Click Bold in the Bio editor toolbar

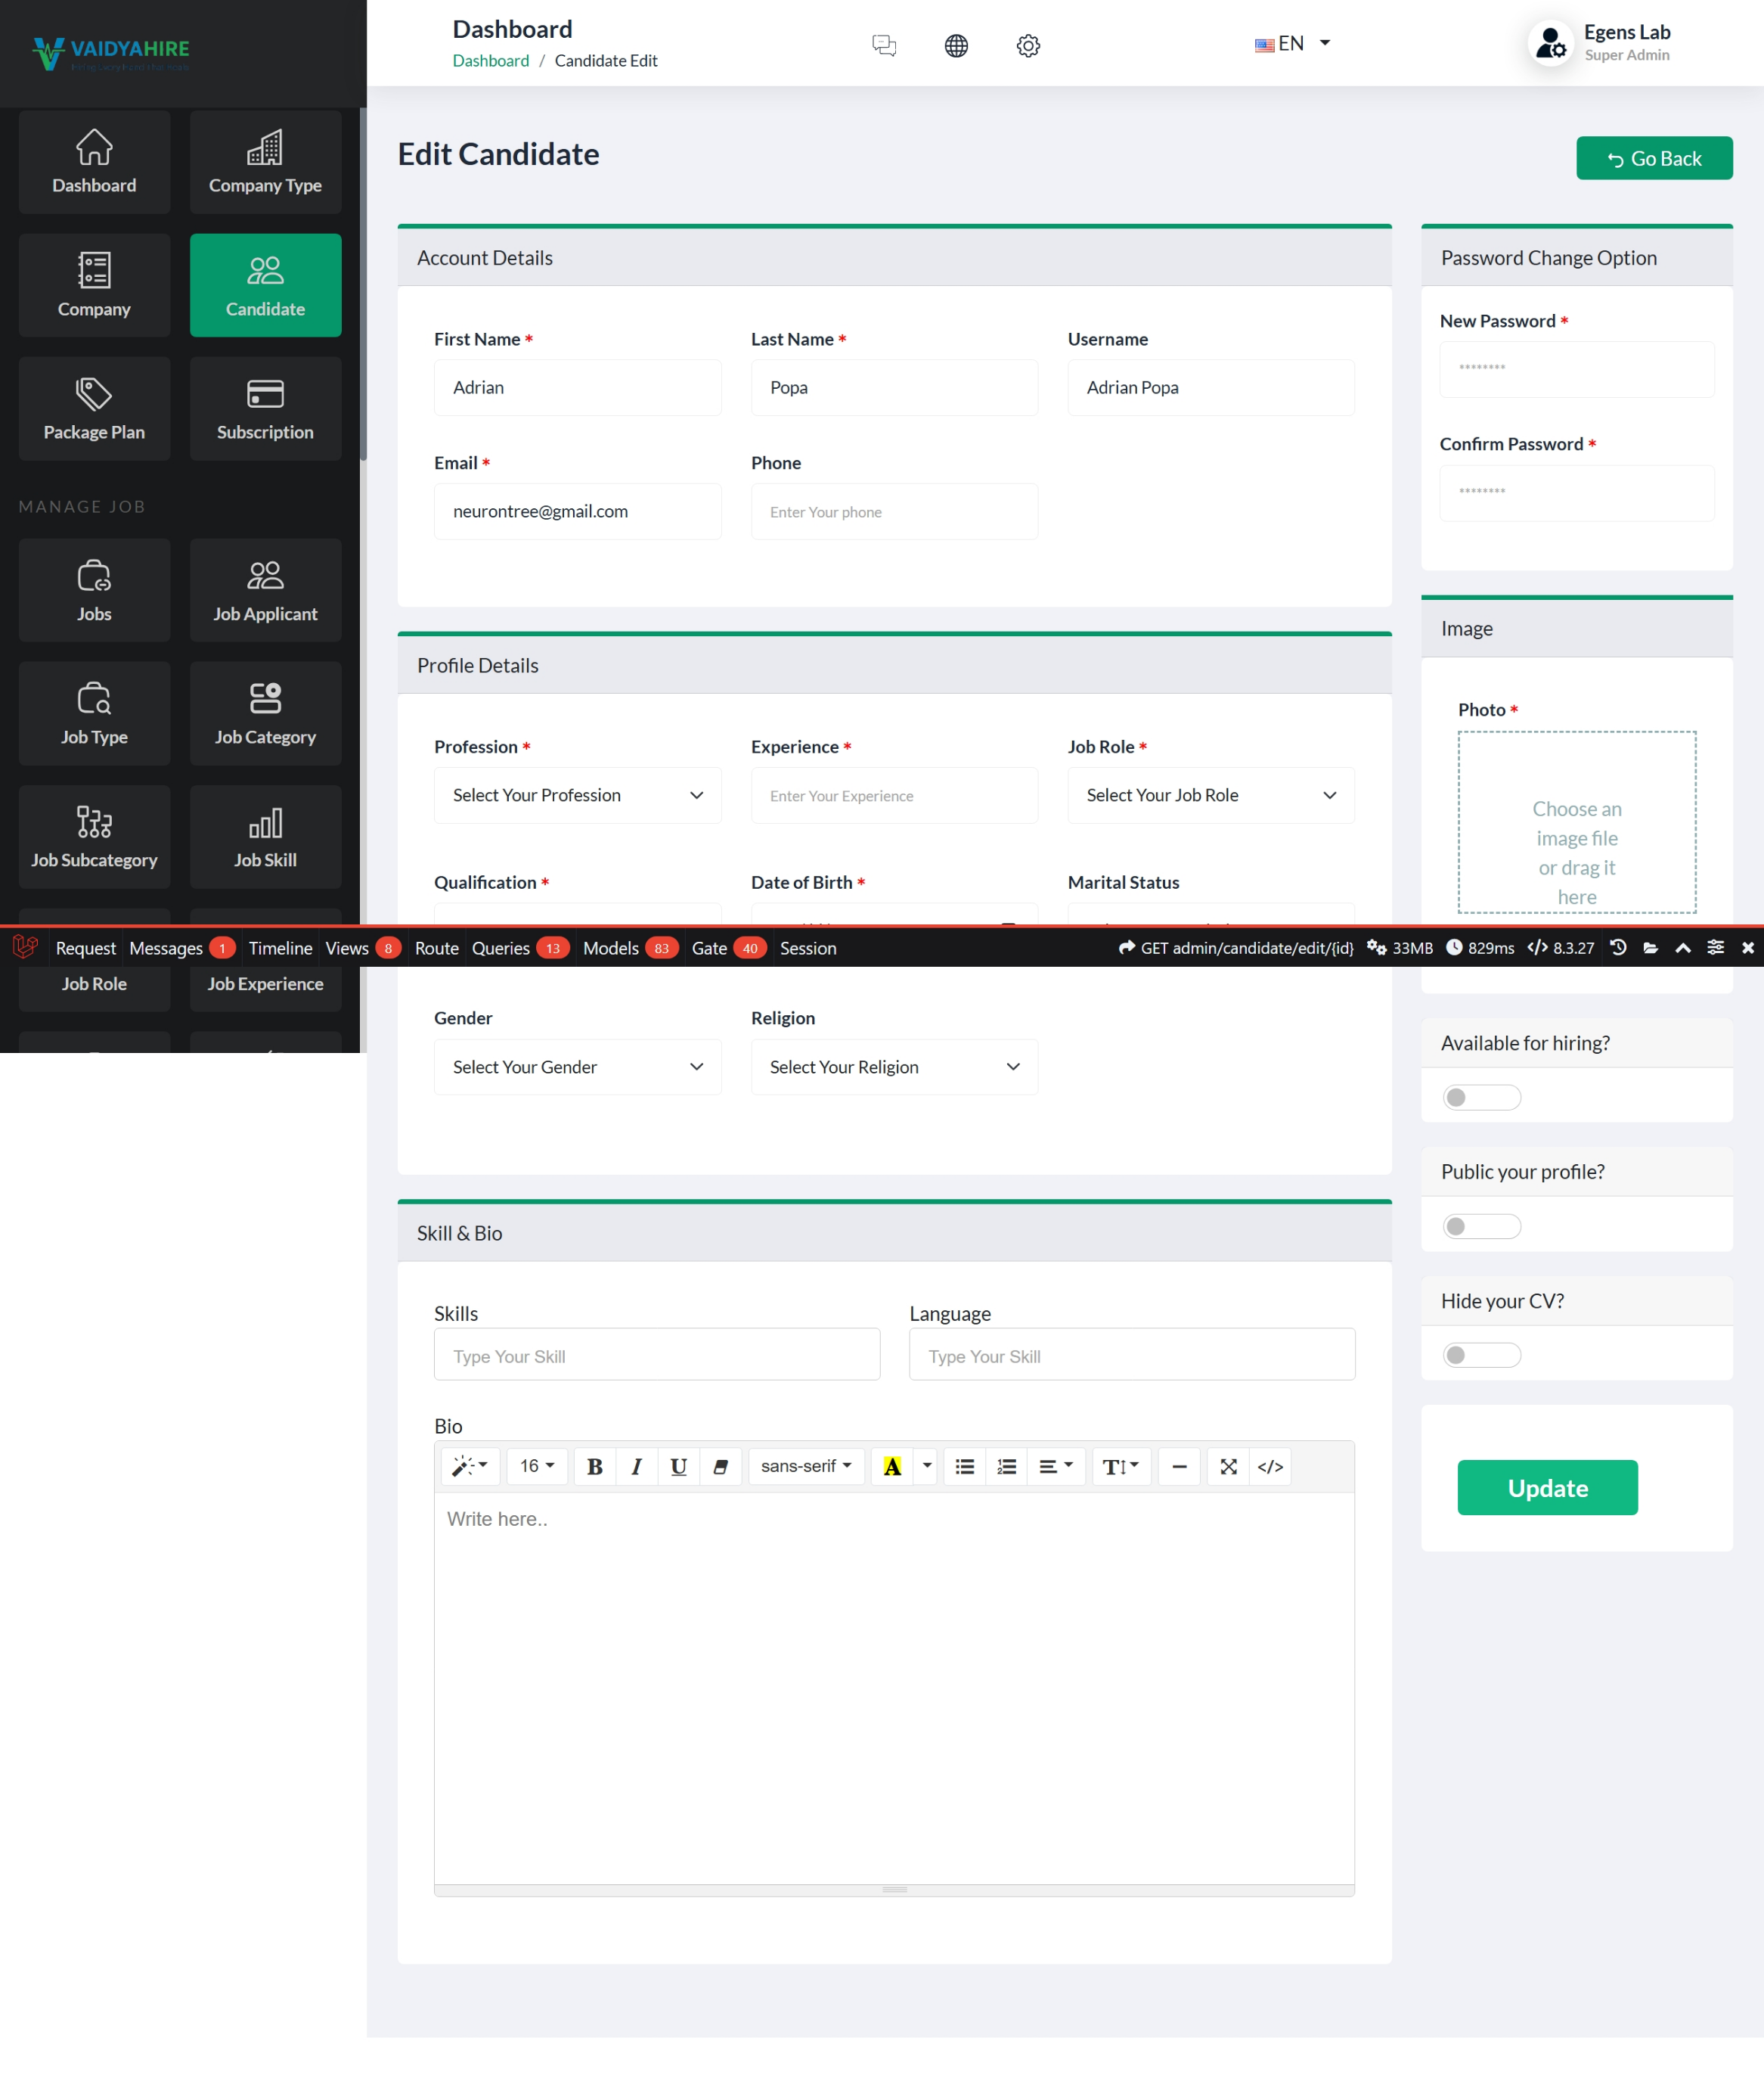[594, 1466]
